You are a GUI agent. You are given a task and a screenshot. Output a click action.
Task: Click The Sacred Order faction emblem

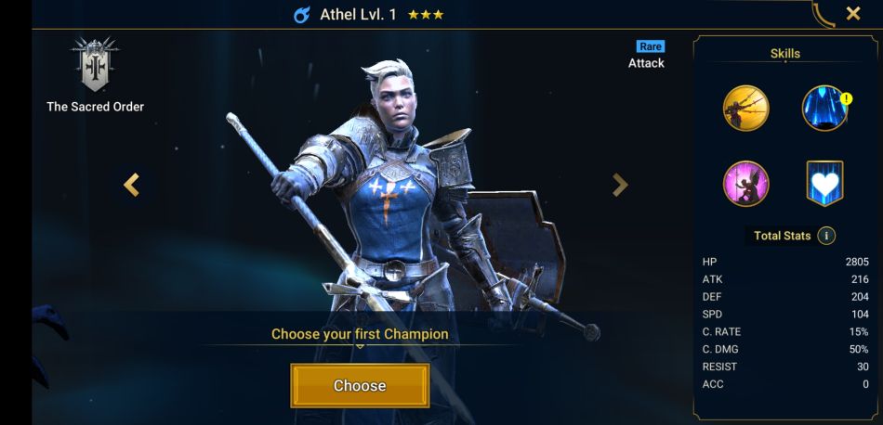(95, 65)
